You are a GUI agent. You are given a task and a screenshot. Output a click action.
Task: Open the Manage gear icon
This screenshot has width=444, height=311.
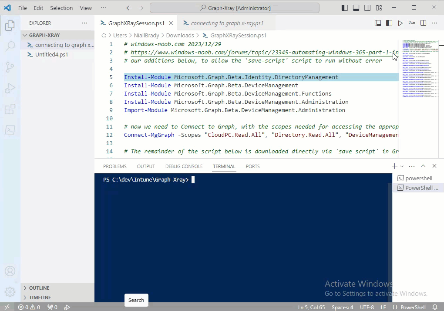(10, 292)
